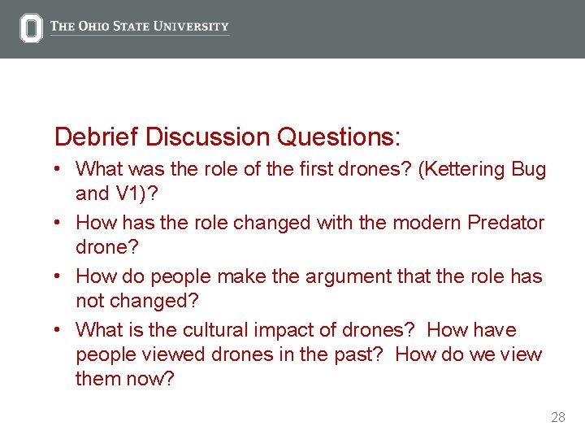This screenshot has height=439, width=585.
Task: Select the Debrief Discussion Questions heading
Action: [227, 137]
